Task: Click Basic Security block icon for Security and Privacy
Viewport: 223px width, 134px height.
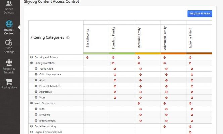Action: [87, 58]
